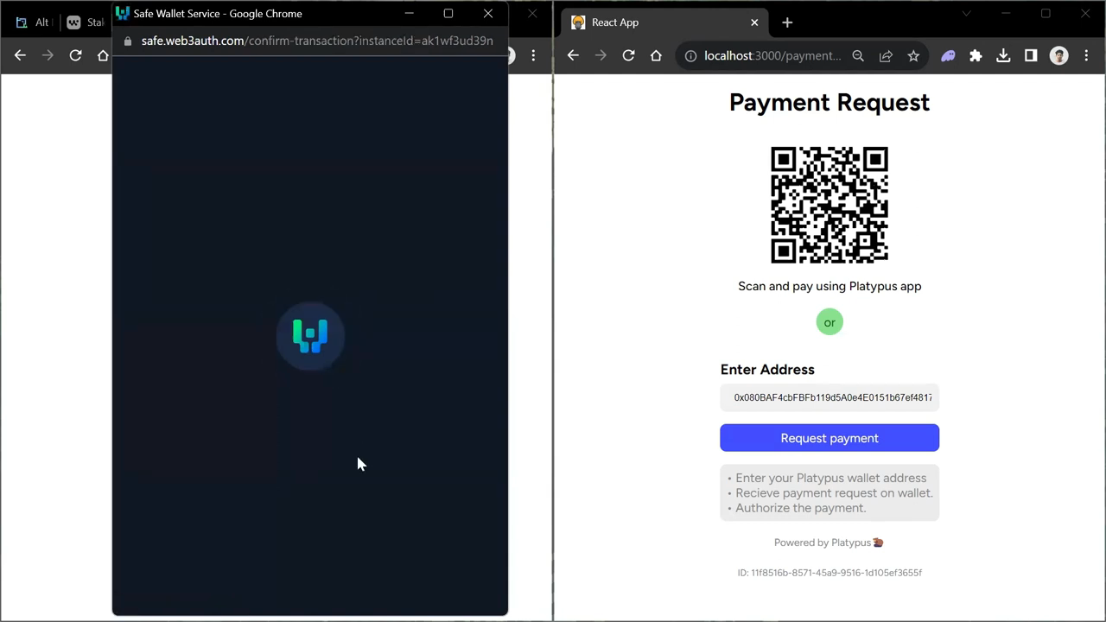Reload the React App page

(628, 55)
